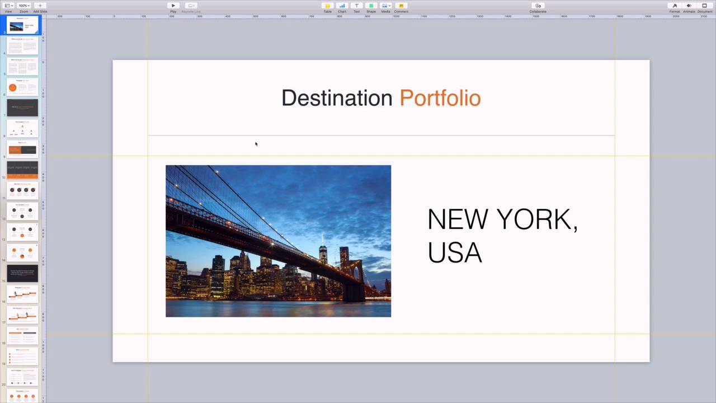
Task: Select slide 4 thumbnail in navigator
Action: click(x=22, y=46)
